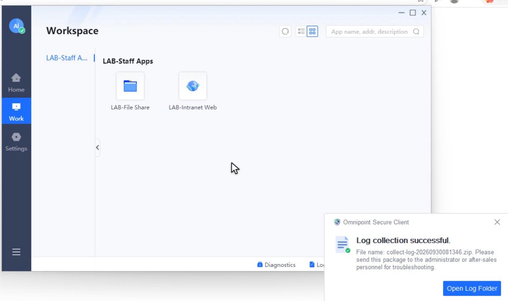
Task: Click Open Log Folder button
Action: click(x=472, y=288)
